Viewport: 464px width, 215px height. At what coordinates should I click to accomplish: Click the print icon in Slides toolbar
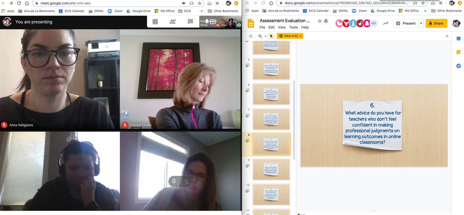[x=251, y=36]
